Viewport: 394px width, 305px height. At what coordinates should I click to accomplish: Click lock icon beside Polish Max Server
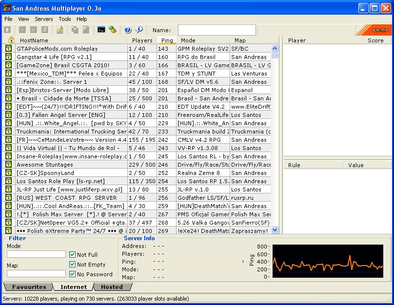point(9,214)
